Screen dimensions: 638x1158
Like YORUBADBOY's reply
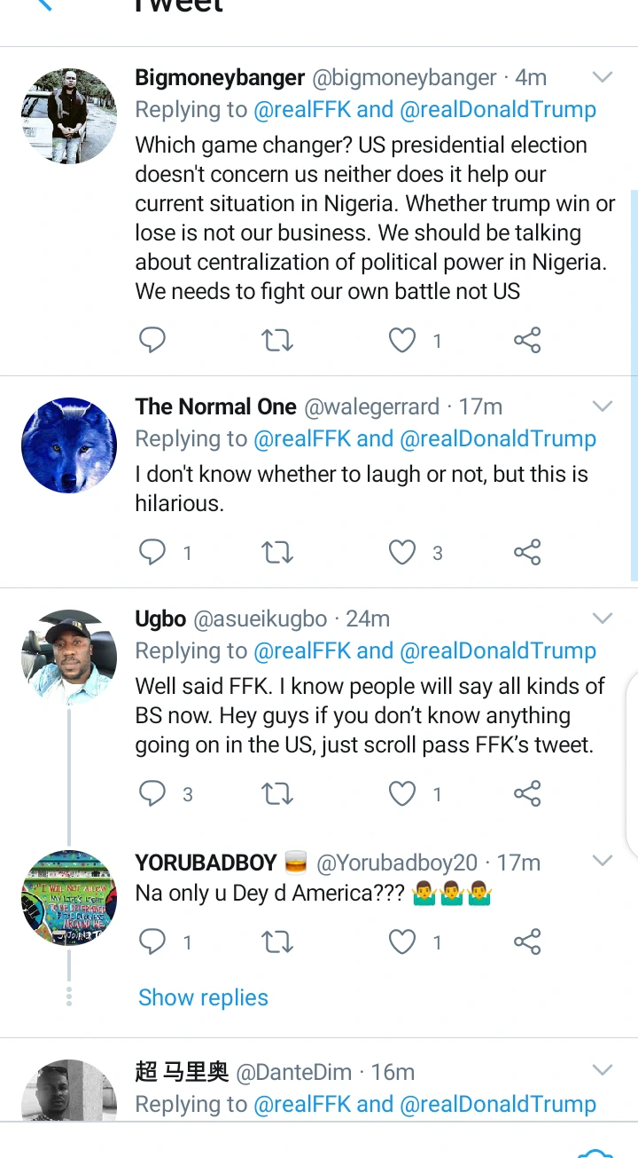point(402,941)
